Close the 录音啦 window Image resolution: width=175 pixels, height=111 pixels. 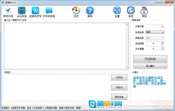coord(169,2)
